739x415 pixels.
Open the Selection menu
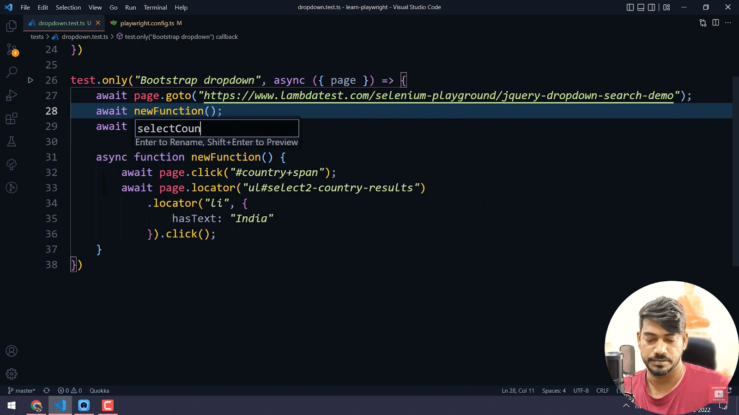tap(68, 7)
